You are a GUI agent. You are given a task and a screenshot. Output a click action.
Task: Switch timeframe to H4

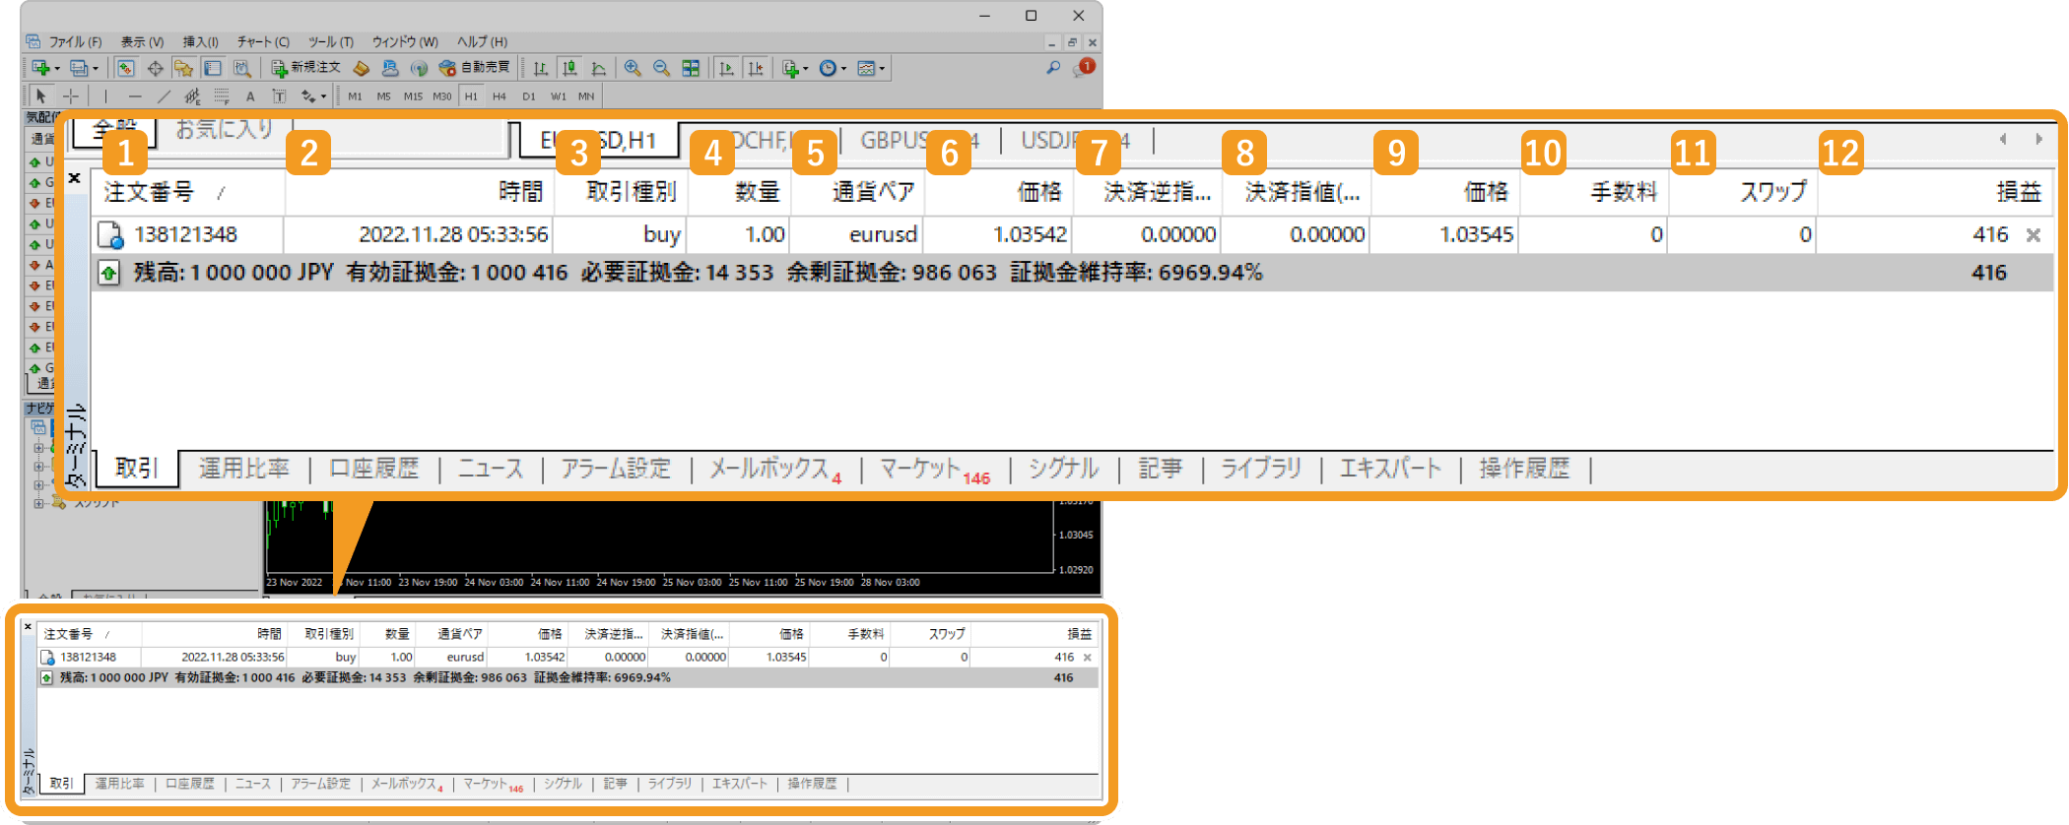(x=500, y=96)
